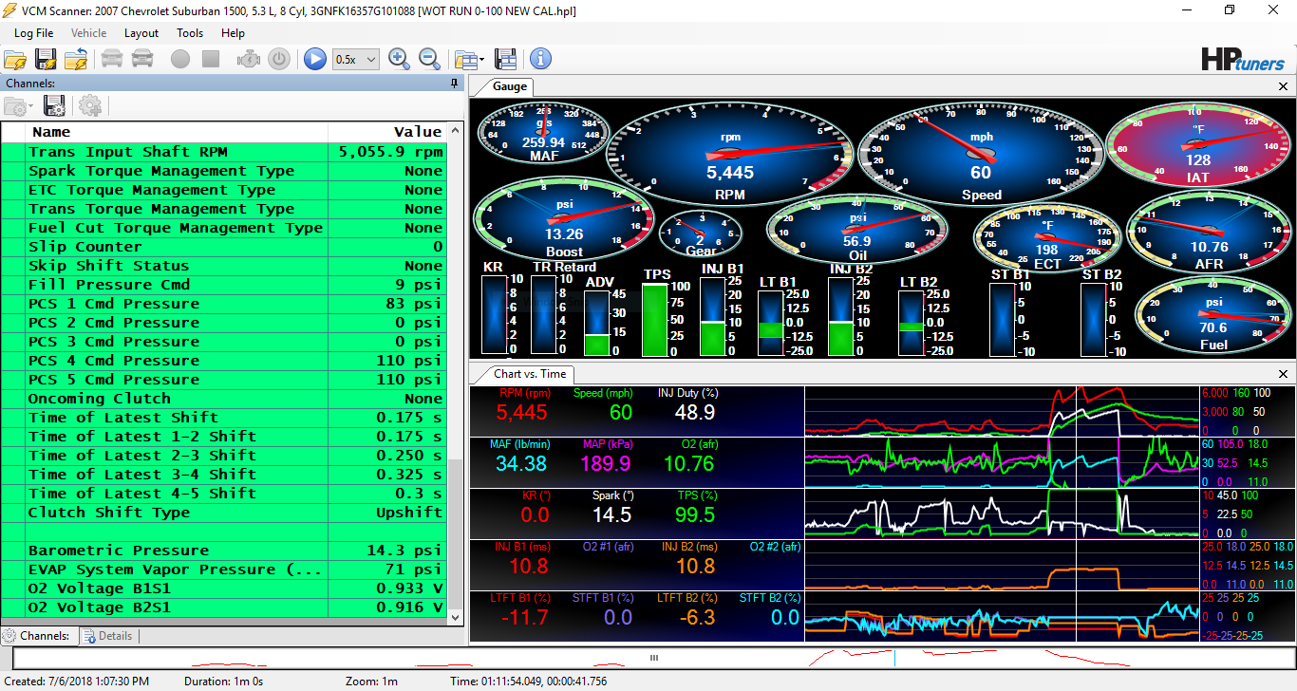This screenshot has width=1297, height=691.
Task: Click the save layout icon in toolbar
Action: click(506, 59)
